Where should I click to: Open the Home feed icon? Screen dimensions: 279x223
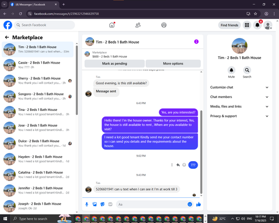click(112, 25)
